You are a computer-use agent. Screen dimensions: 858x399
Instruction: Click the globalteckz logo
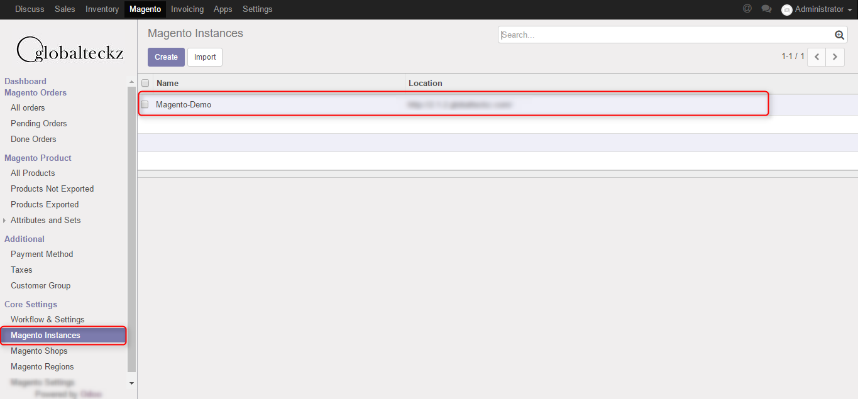pyautogui.click(x=70, y=50)
